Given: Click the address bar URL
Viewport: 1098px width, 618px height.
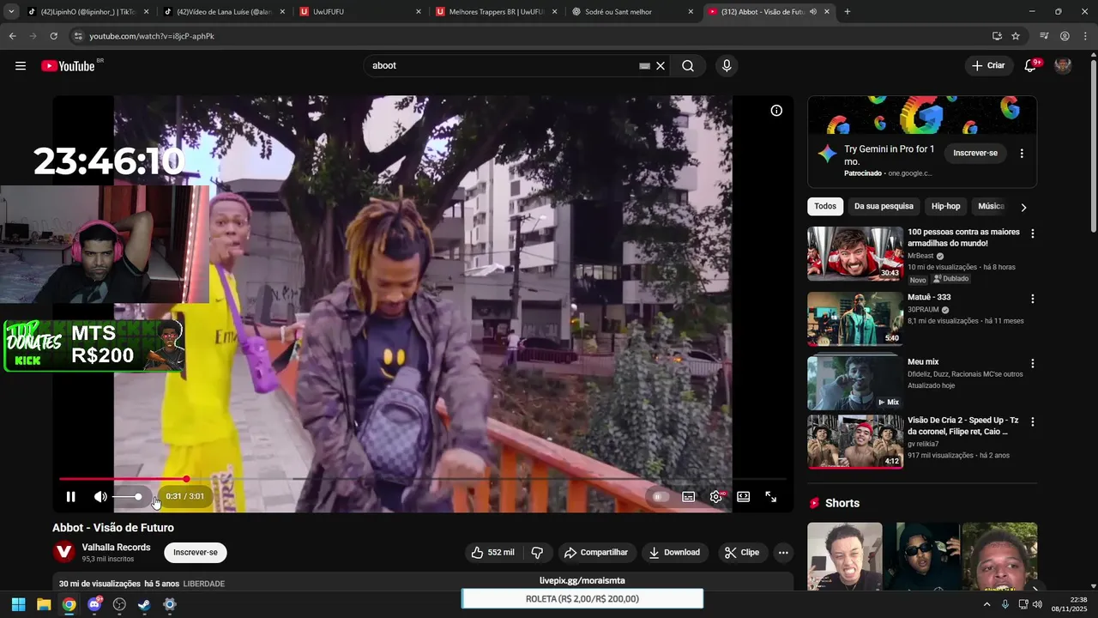Looking at the screenshot, I should click(x=152, y=36).
